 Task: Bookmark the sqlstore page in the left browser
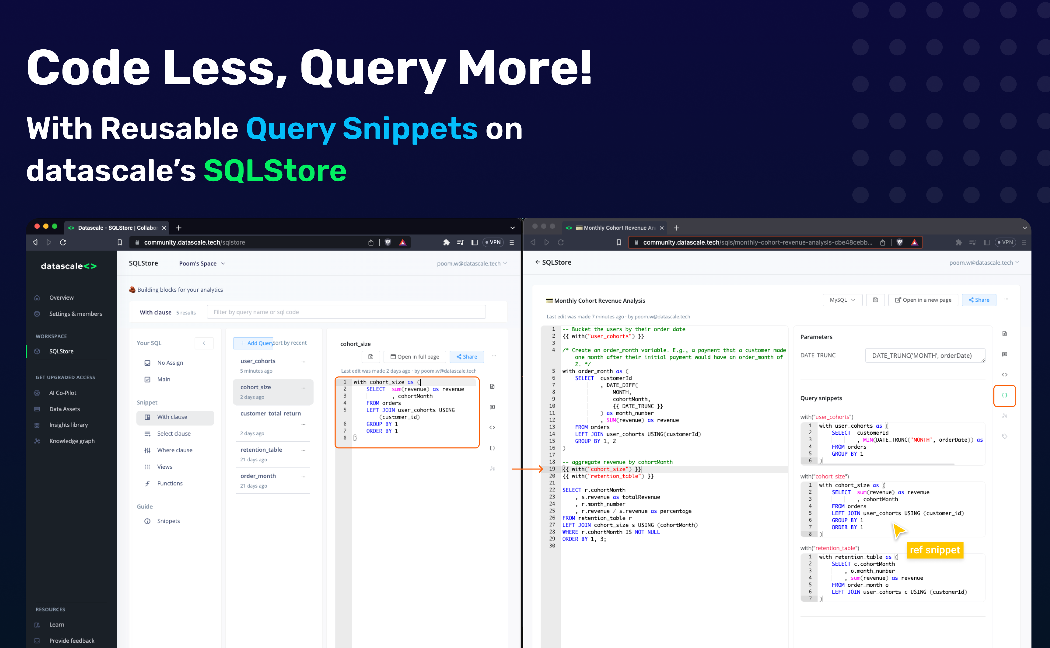pos(120,242)
